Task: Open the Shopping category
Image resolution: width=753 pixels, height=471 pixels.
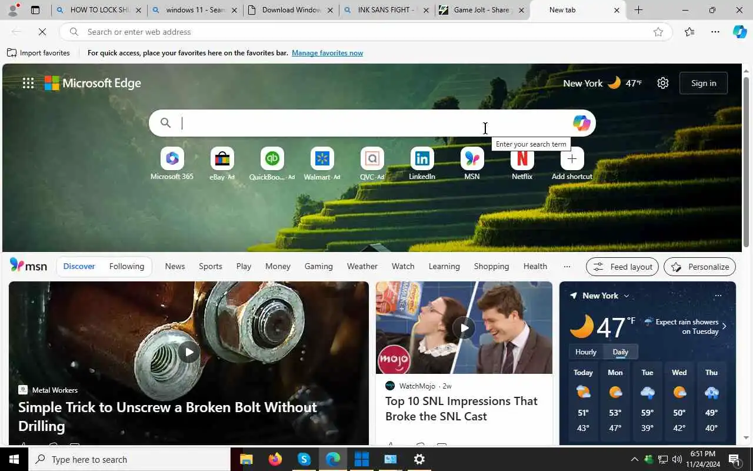Action: pyautogui.click(x=491, y=266)
